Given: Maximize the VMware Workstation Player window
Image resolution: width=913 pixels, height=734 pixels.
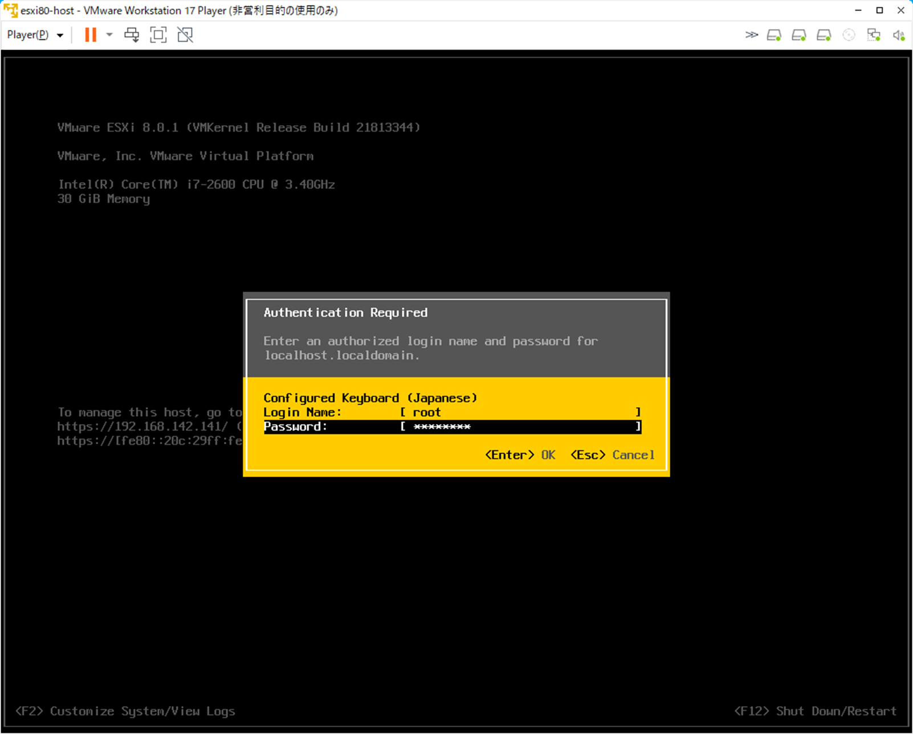Looking at the screenshot, I should click(x=879, y=10).
